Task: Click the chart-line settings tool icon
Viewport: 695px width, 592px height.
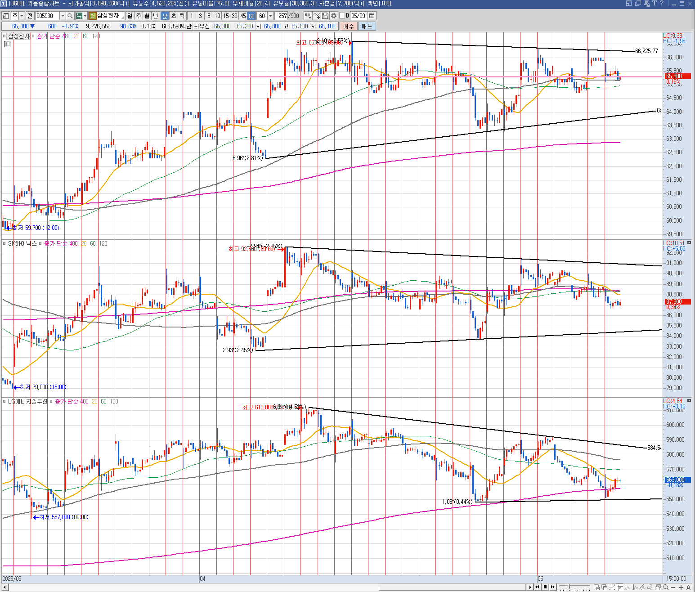Action: coord(317,16)
